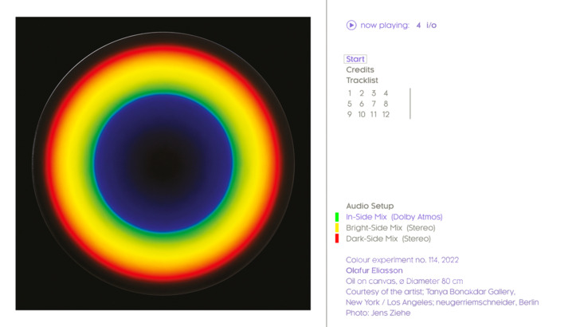Click the 'now playing:' label

tap(385, 26)
